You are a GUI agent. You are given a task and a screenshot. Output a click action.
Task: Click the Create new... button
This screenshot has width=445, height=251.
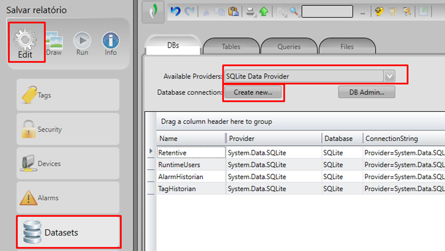pyautogui.click(x=253, y=92)
